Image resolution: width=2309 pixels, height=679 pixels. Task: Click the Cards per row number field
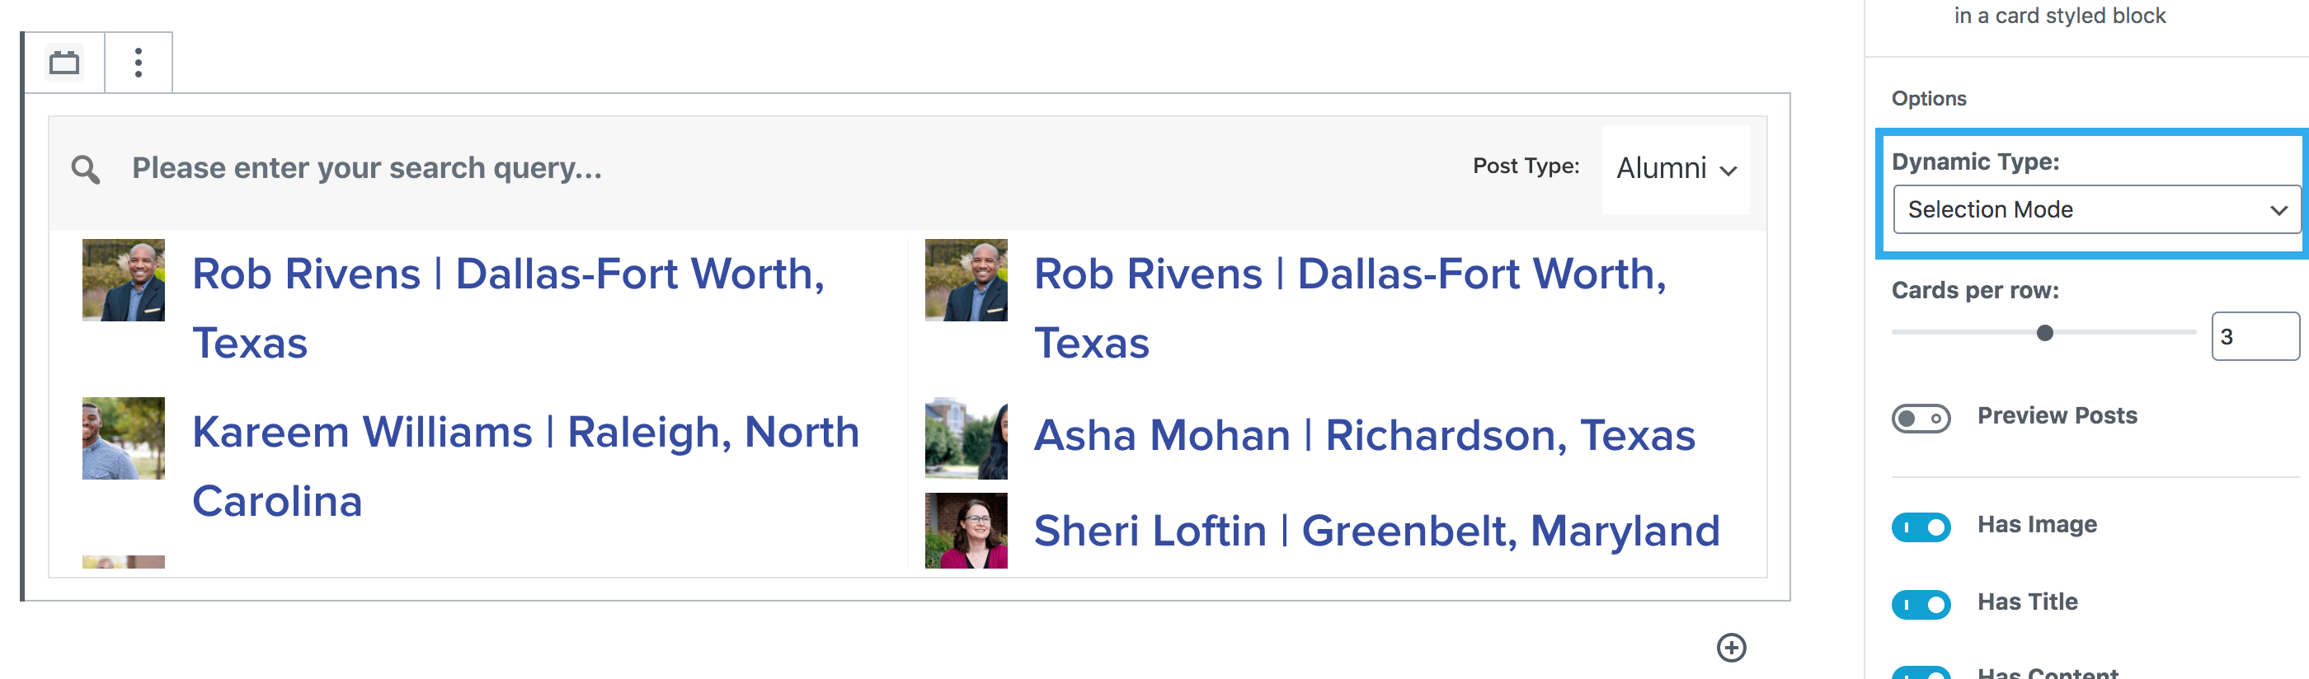pos(2254,337)
